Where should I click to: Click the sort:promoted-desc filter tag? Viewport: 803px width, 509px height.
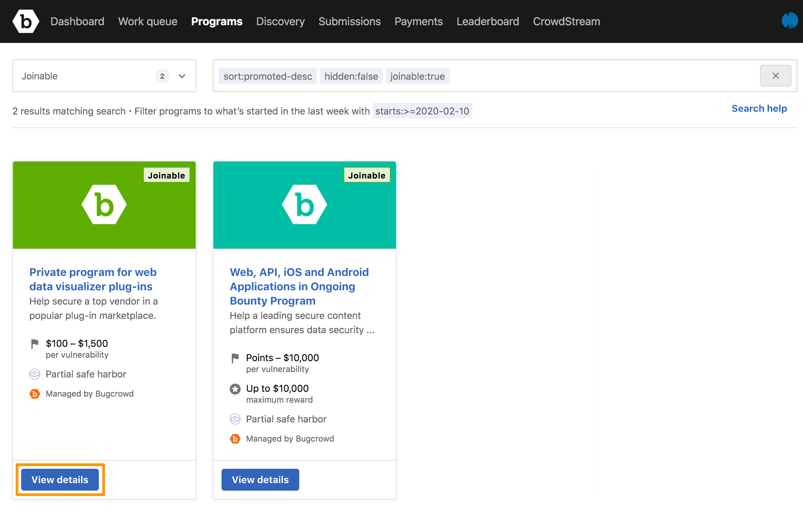(x=268, y=76)
